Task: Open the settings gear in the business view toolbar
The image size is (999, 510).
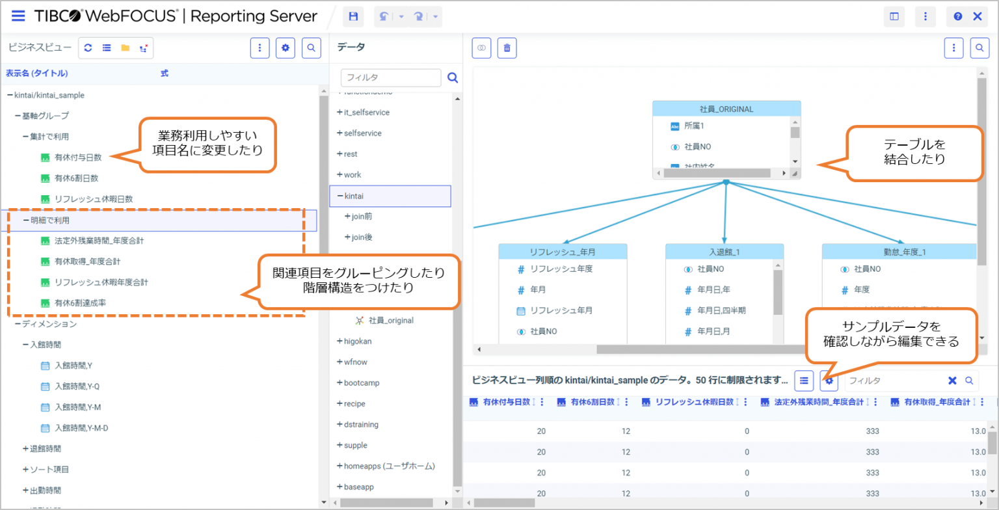Action: click(285, 47)
